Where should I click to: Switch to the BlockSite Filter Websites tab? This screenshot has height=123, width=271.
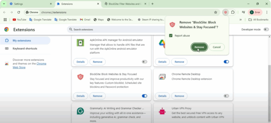tap(125, 4)
